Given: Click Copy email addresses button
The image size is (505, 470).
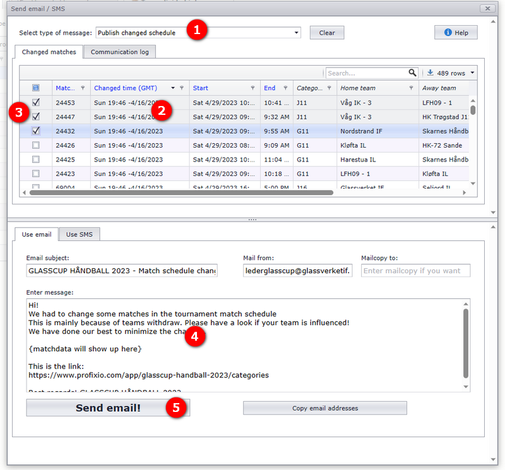Looking at the screenshot, I should [x=325, y=408].
